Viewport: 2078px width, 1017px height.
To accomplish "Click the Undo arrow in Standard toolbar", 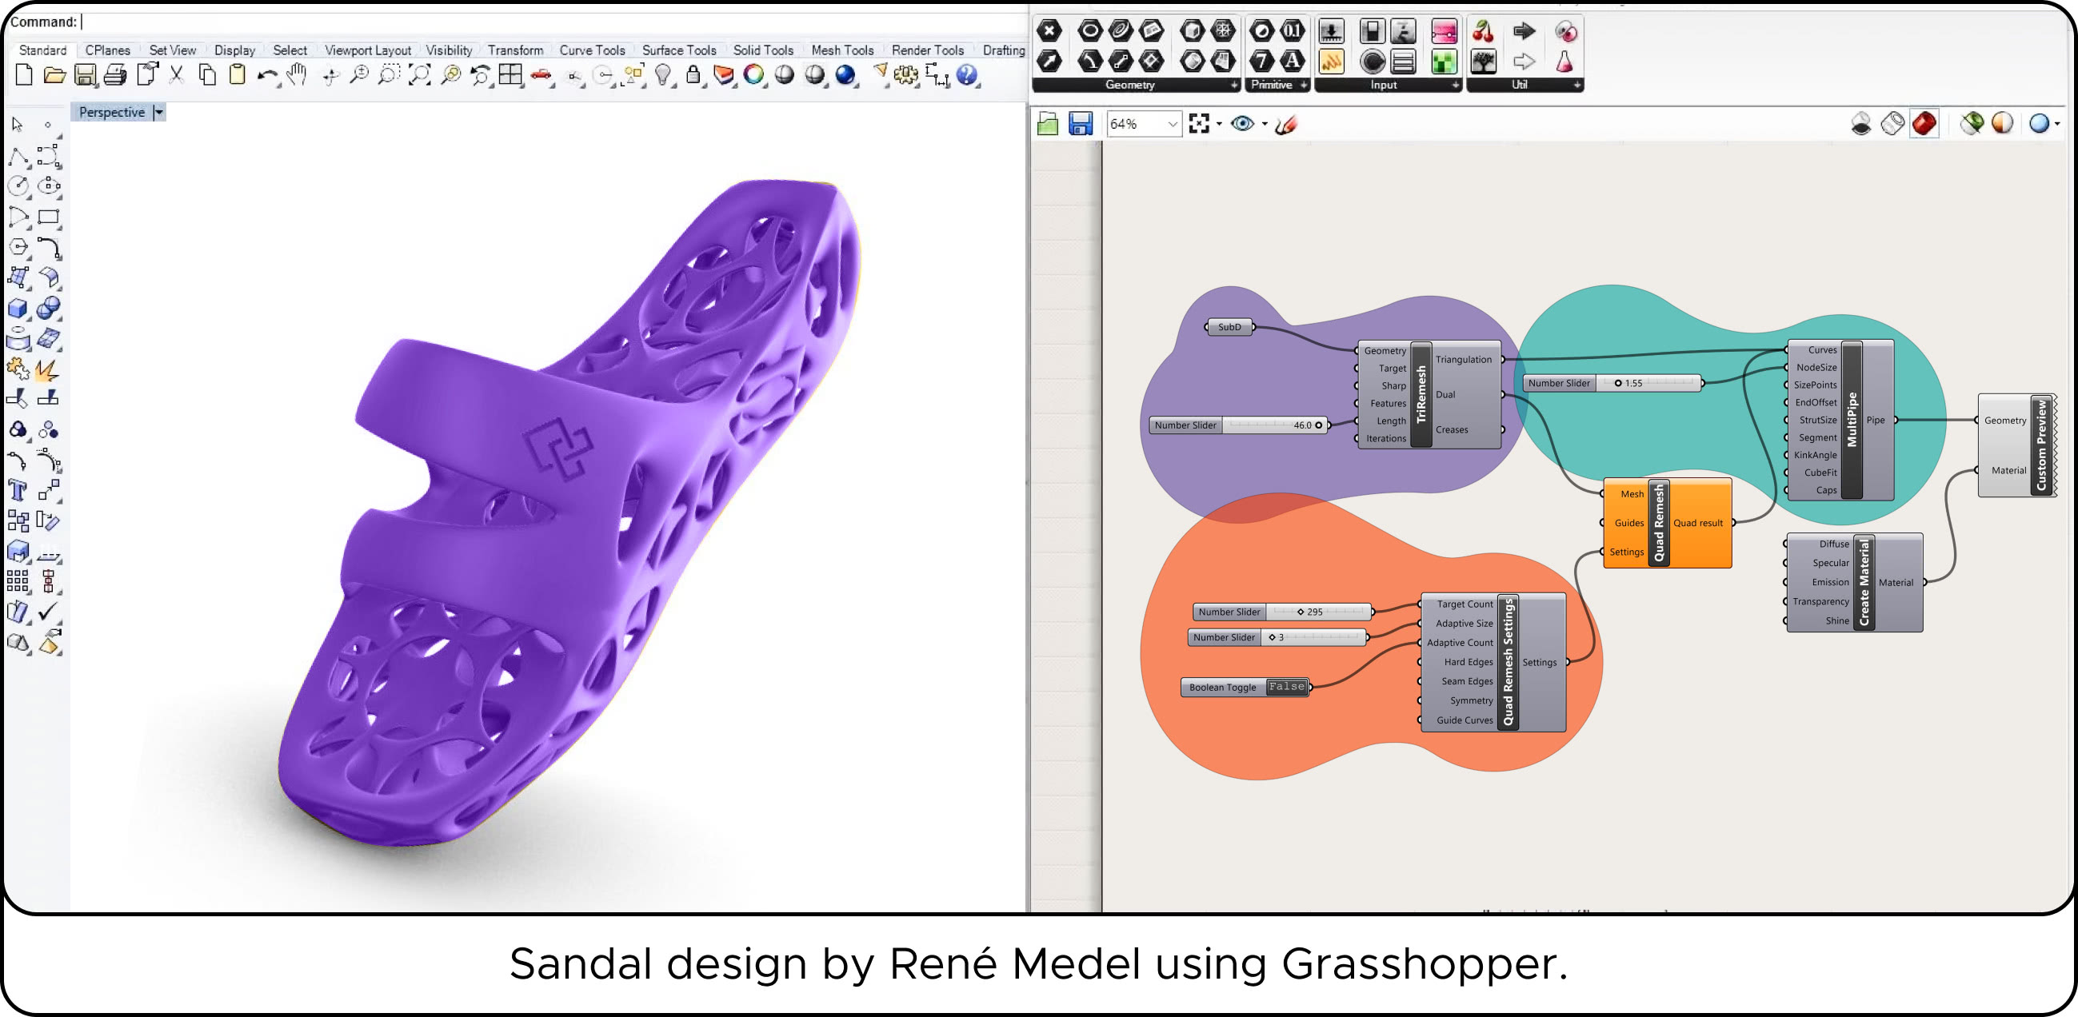I will tap(267, 76).
